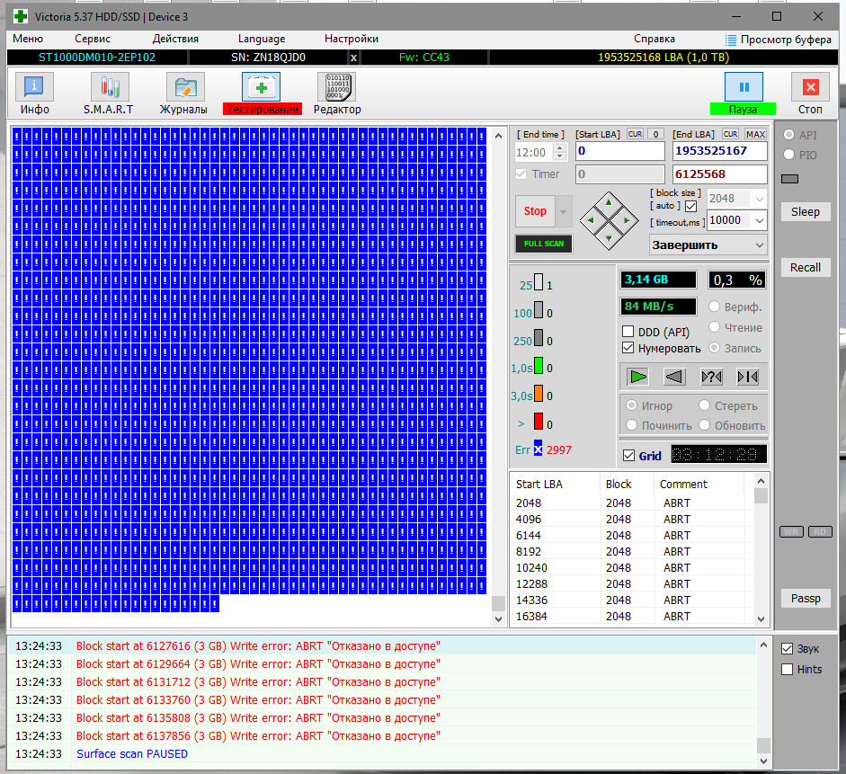Click the right arrow of navigation diamond
This screenshot has width=846, height=774.
click(x=627, y=220)
